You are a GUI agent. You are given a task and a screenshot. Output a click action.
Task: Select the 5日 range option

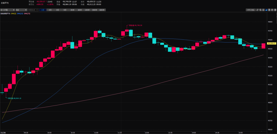(65, 10)
